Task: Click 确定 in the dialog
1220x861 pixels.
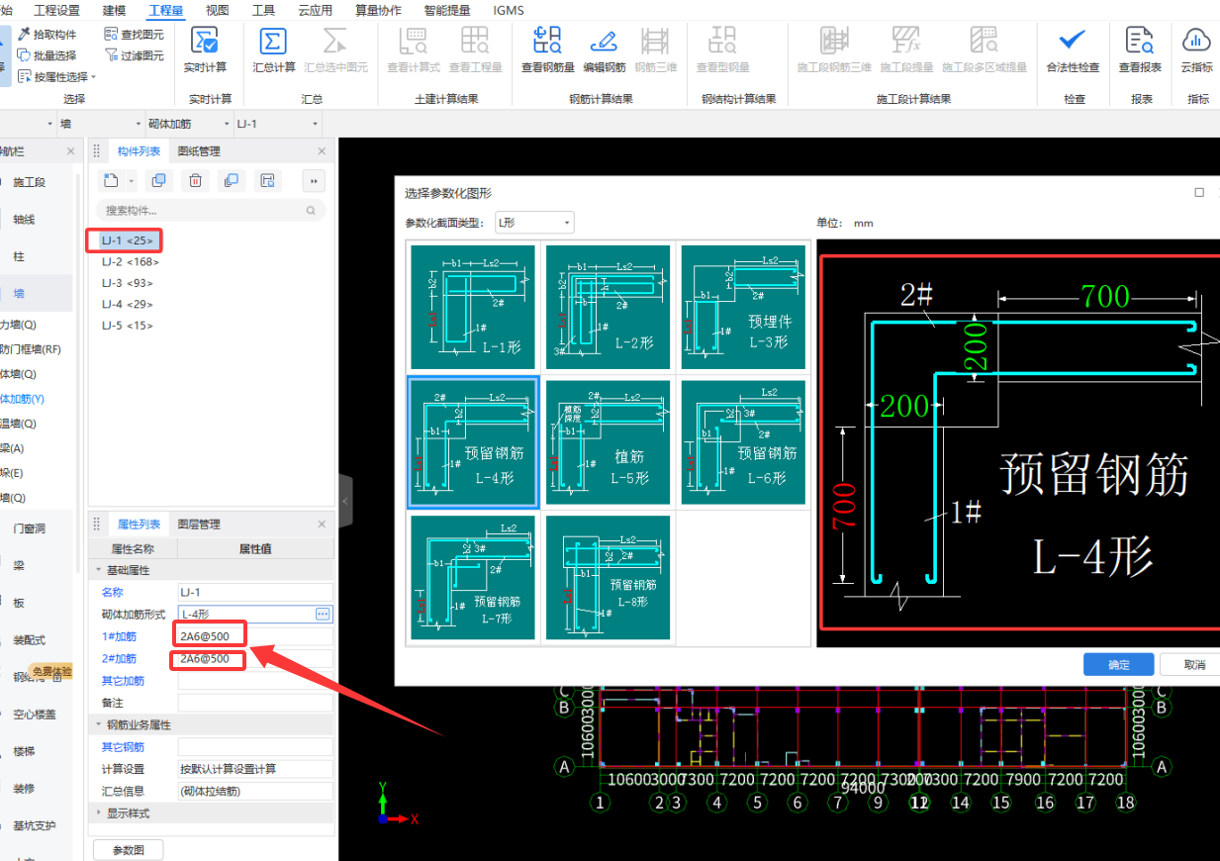Action: (x=1119, y=664)
